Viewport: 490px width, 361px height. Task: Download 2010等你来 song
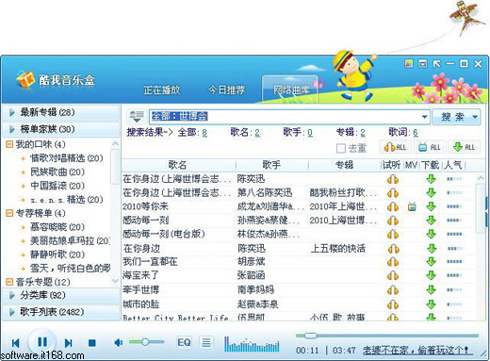click(x=431, y=206)
